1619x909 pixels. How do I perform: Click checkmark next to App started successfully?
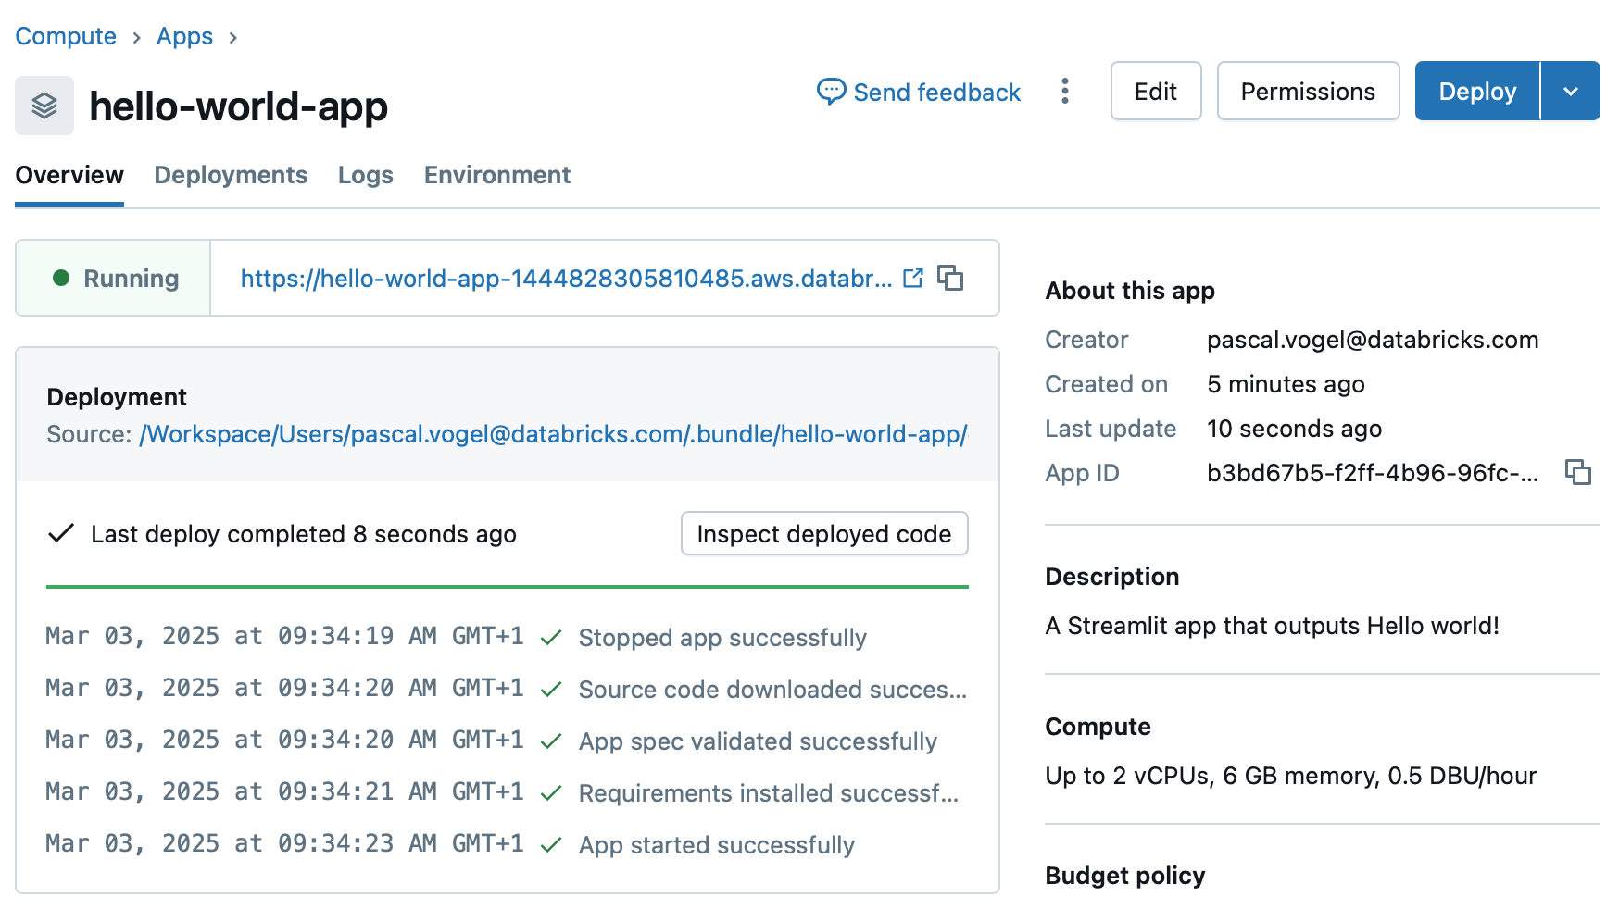coord(551,845)
